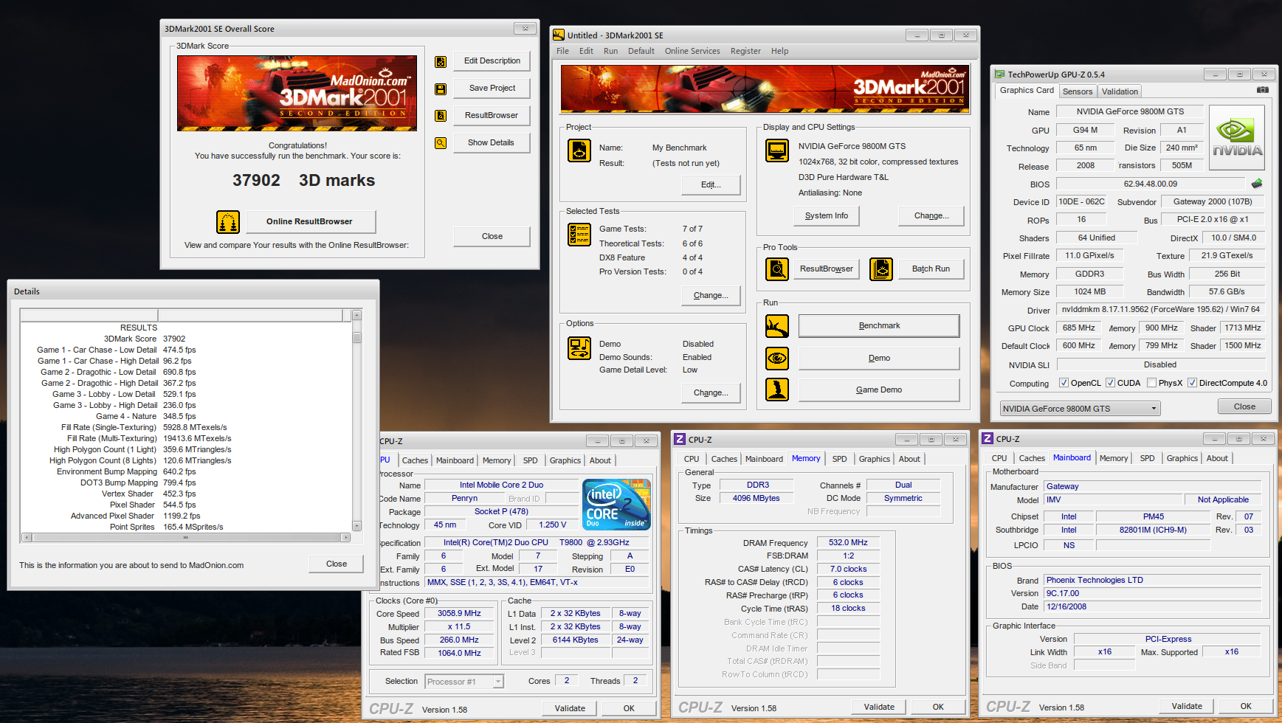This screenshot has height=723, width=1282.
Task: Click the GeForce 9800M GTS Name field
Action: [x=1129, y=111]
